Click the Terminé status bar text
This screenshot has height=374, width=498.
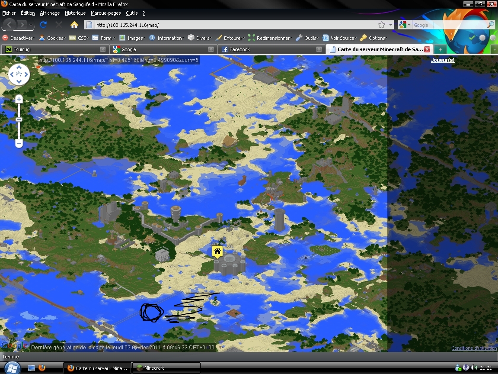click(10, 357)
